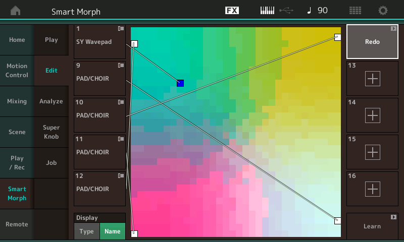
Task: Switch Display to Name
Action: tap(112, 231)
